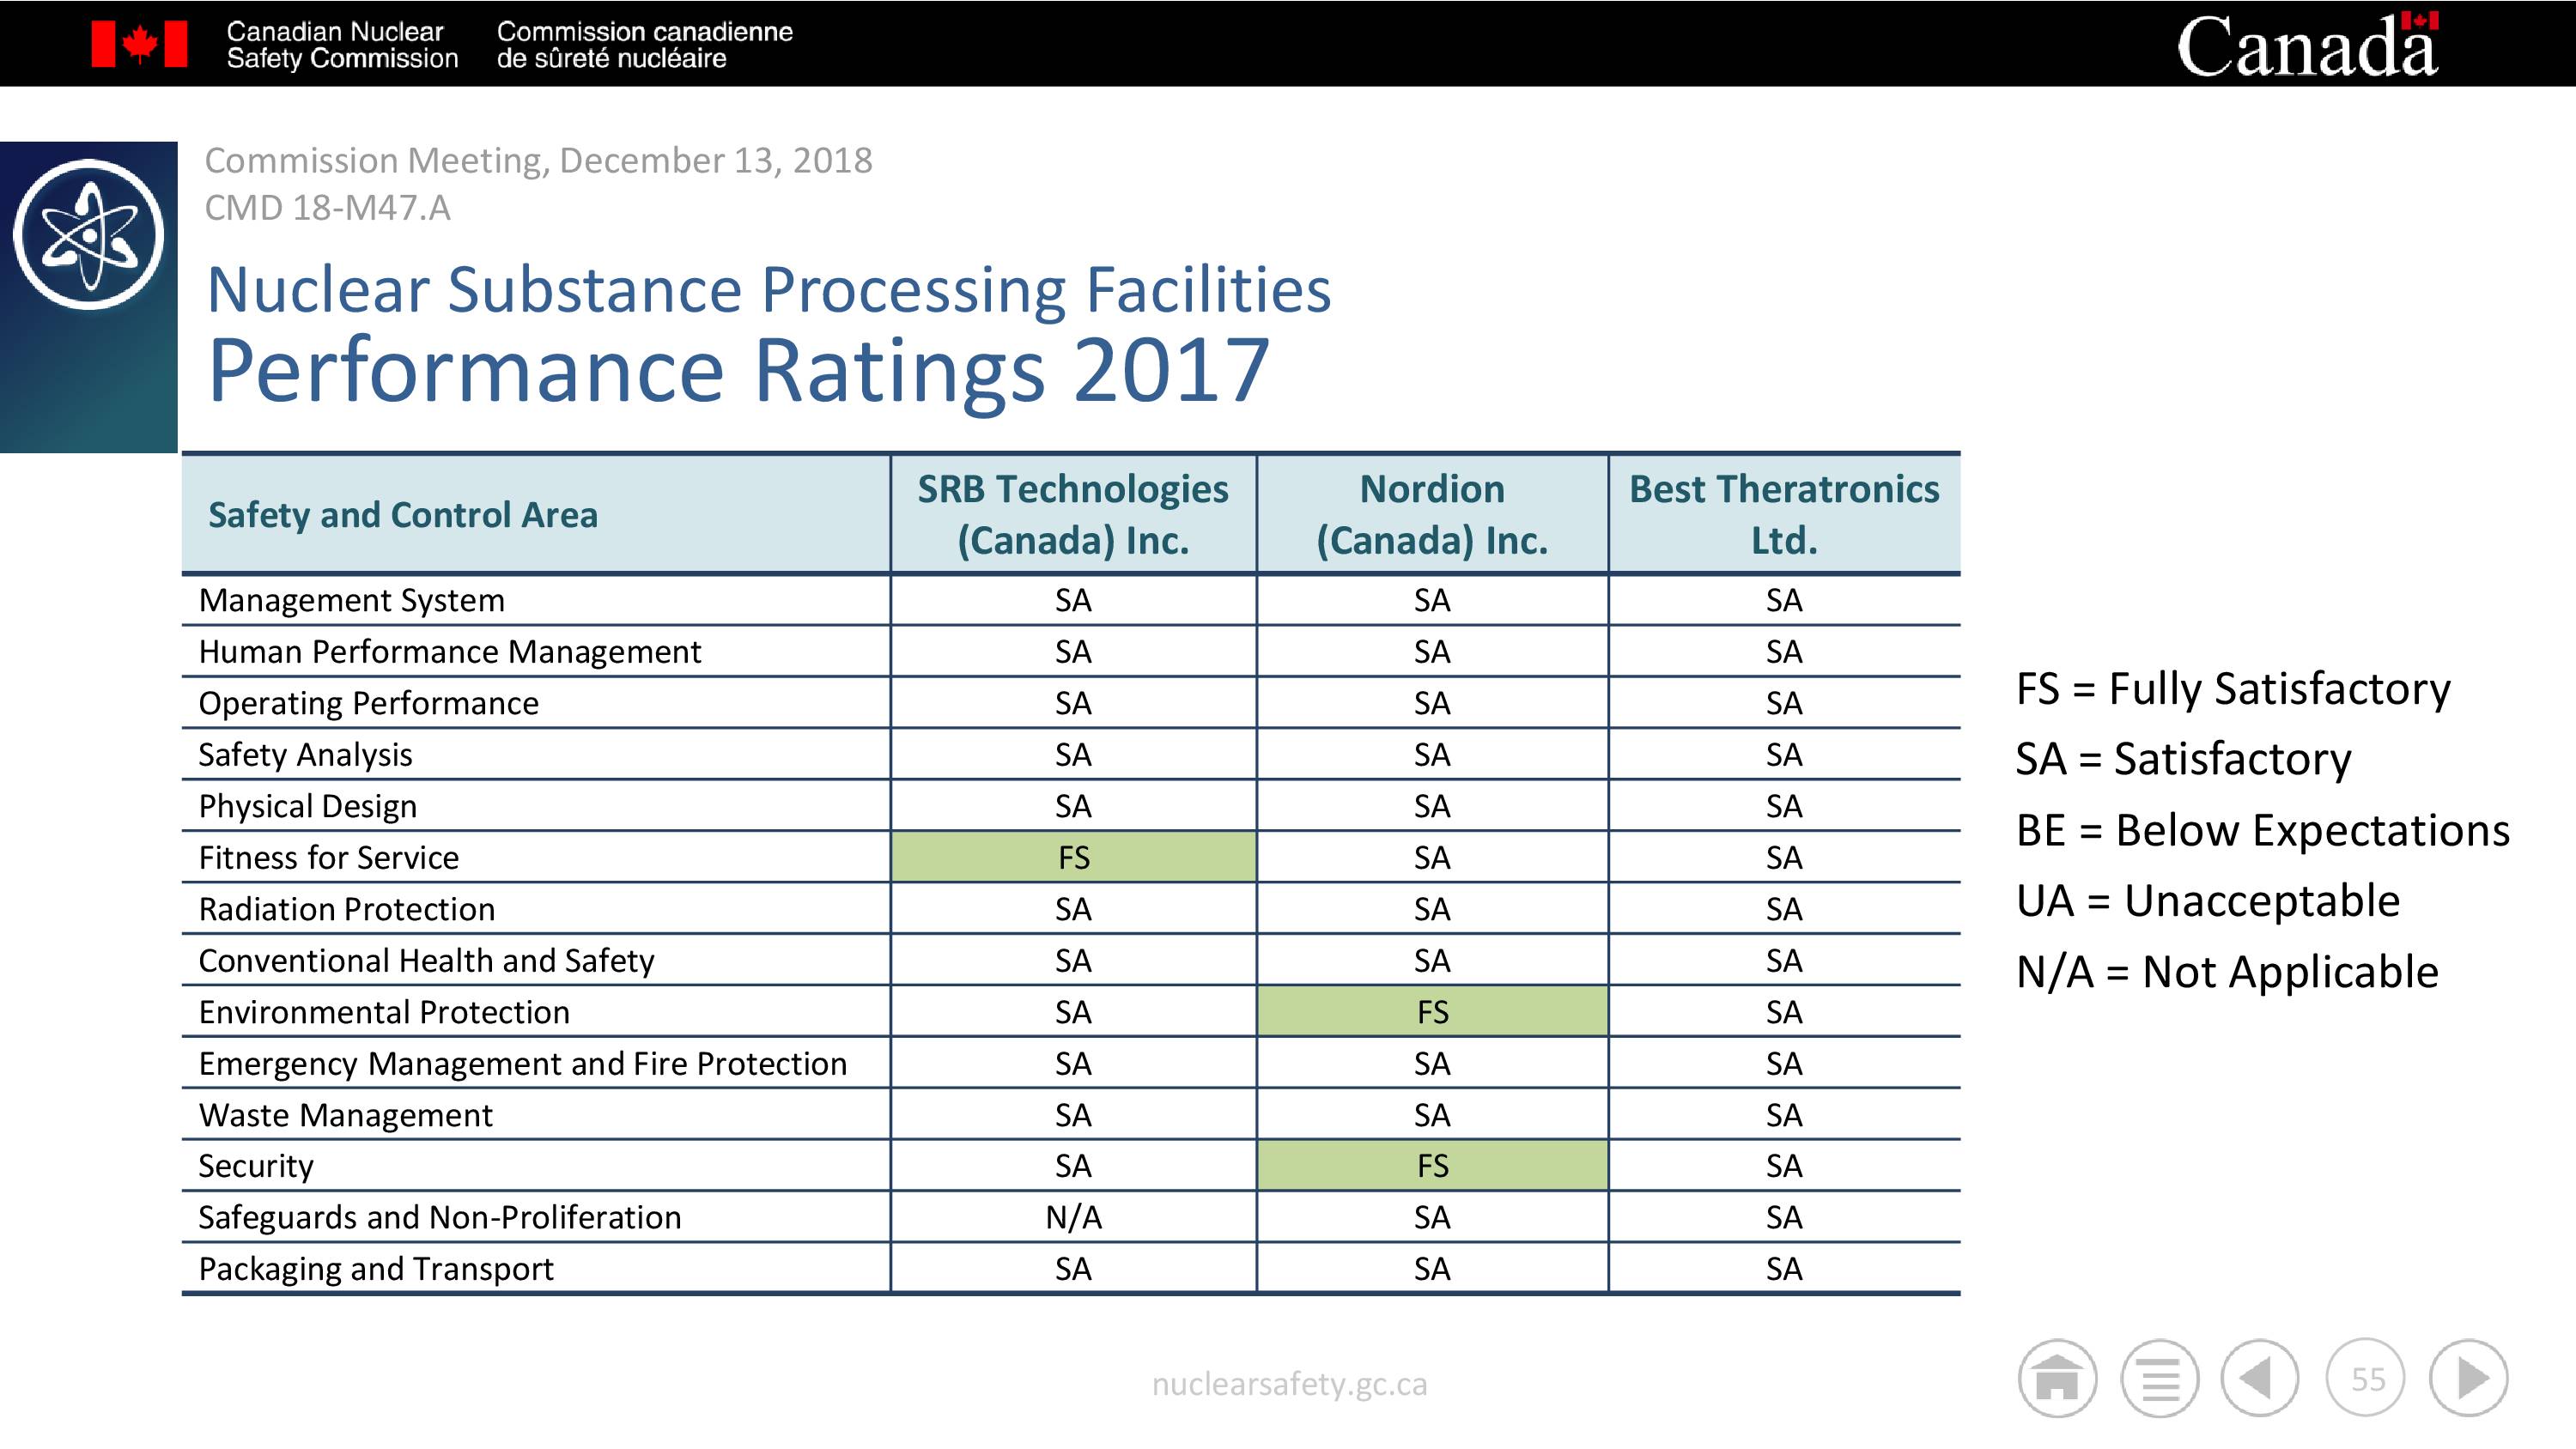Click the N/A = Not Applicable legend entry
Screen dimensions: 2576x1449
click(x=2227, y=972)
